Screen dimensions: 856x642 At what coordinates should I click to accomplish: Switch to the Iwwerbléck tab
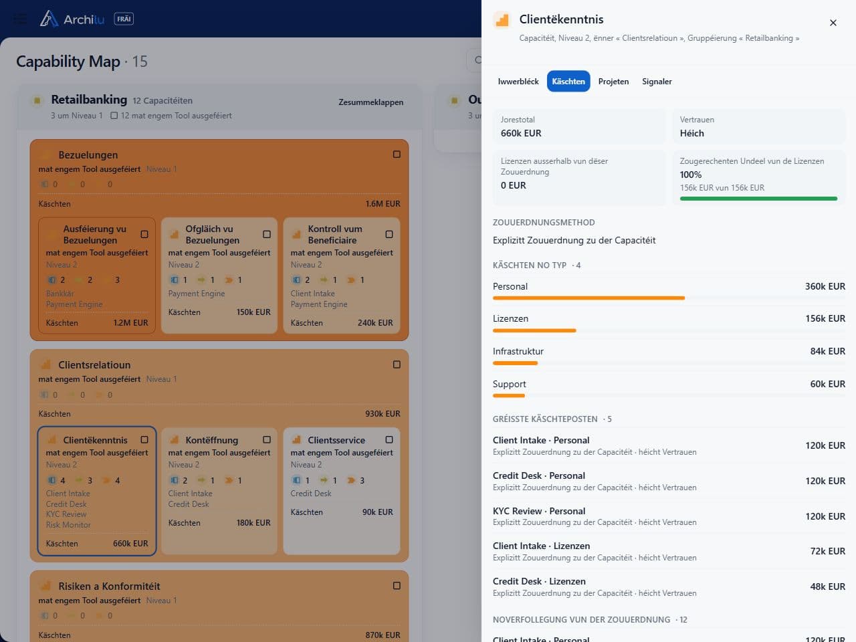518,82
